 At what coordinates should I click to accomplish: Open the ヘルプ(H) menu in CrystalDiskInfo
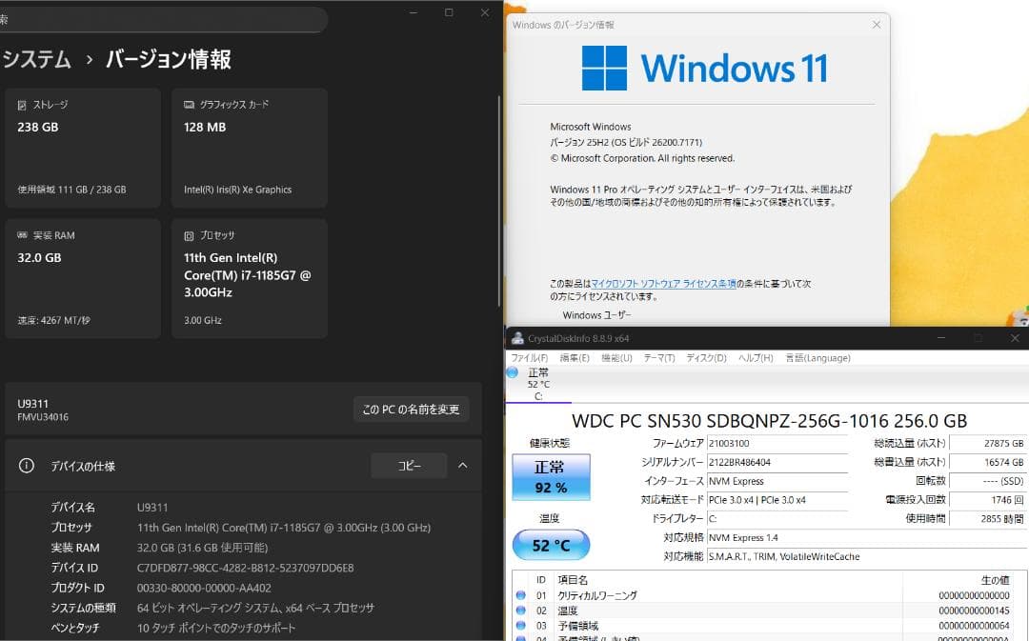[x=756, y=357]
